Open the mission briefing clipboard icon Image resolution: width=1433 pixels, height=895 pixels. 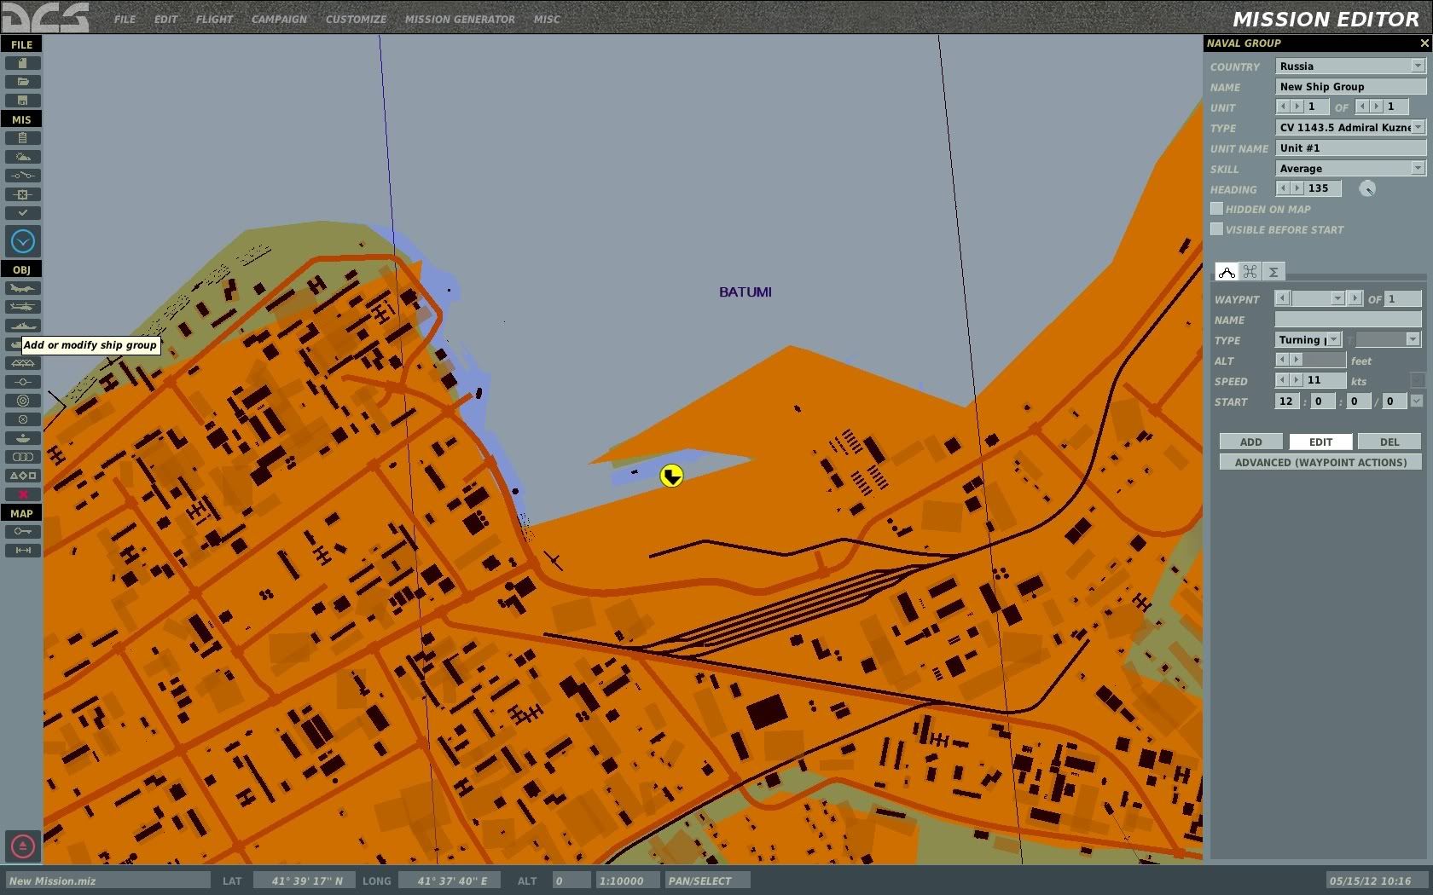[22, 138]
